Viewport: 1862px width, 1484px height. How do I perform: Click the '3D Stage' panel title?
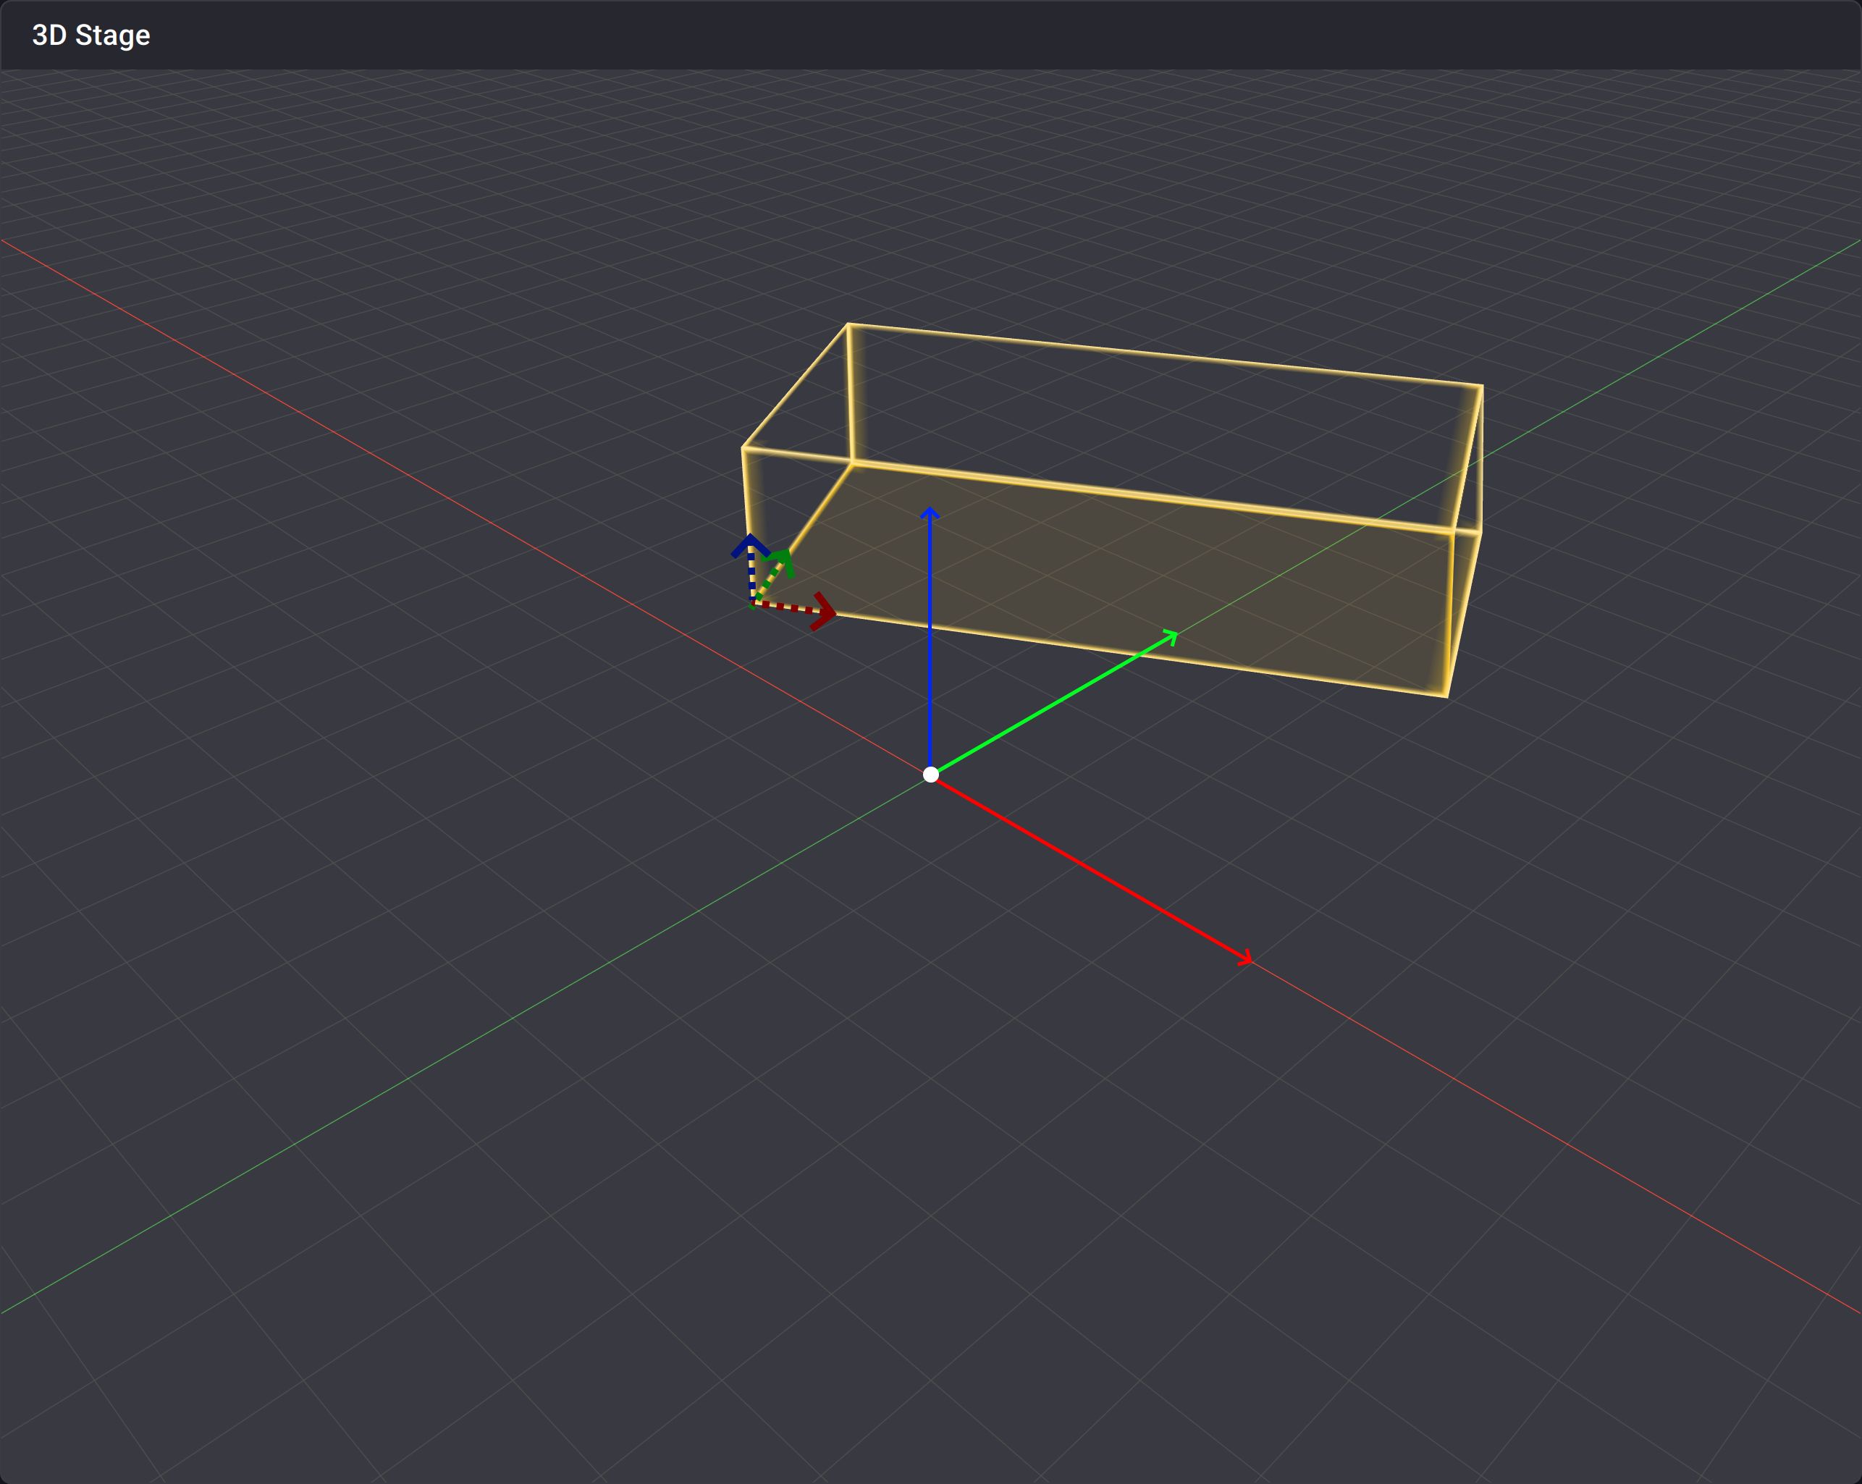pyautogui.click(x=90, y=35)
